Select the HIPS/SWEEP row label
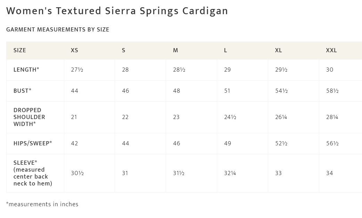This screenshot has width=362, height=218. coord(33,143)
